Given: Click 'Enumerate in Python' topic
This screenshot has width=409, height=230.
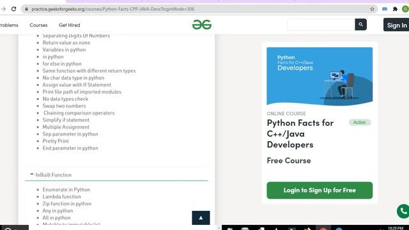Looking at the screenshot, I should point(66,190).
